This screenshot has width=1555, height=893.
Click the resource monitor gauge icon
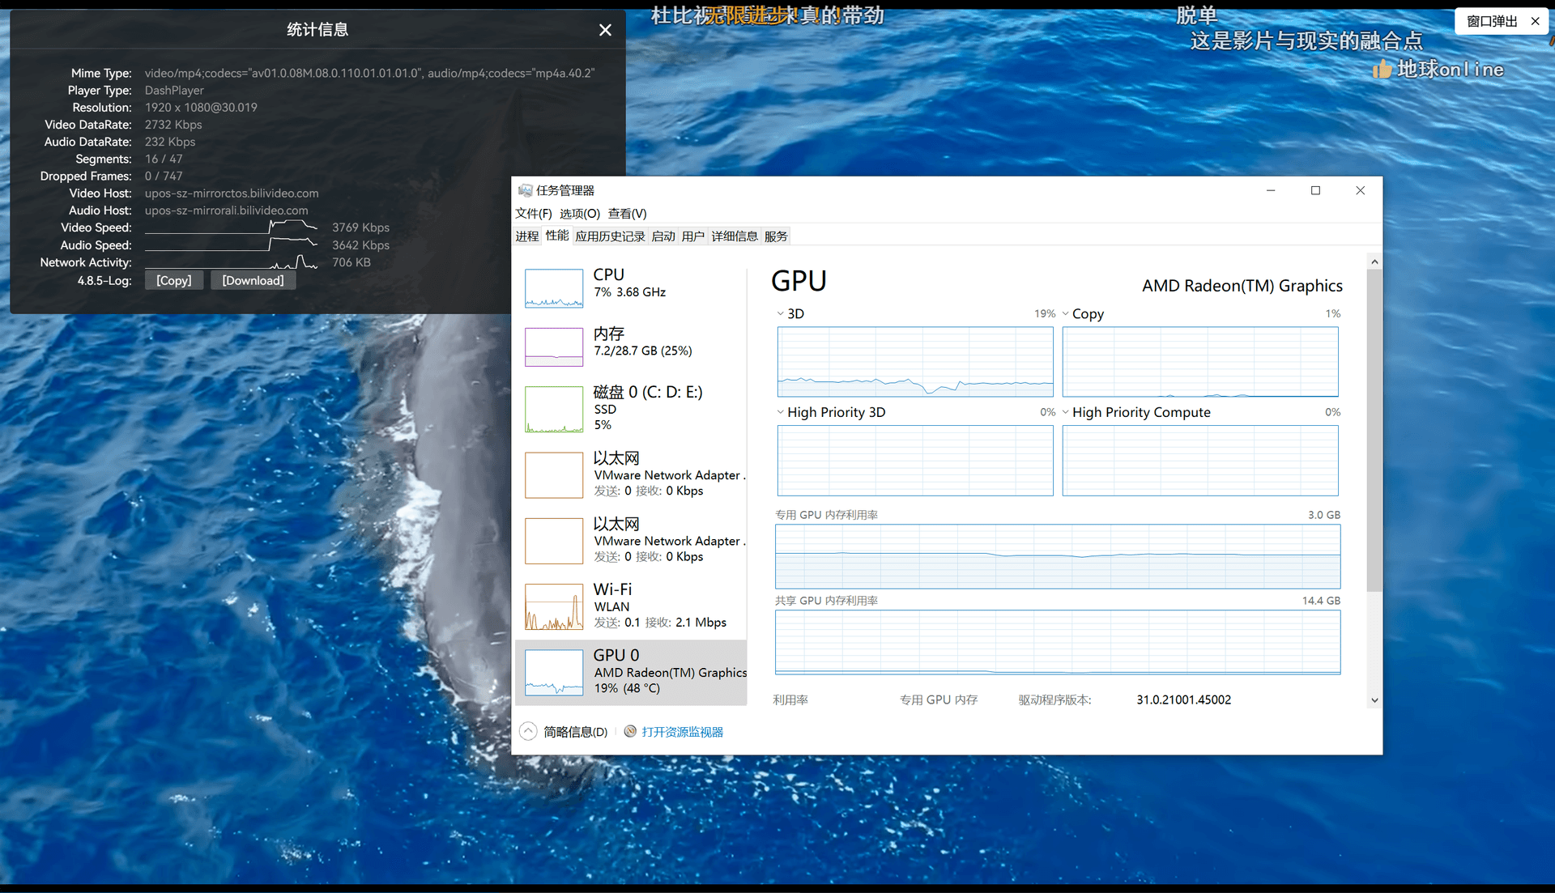pyautogui.click(x=630, y=731)
